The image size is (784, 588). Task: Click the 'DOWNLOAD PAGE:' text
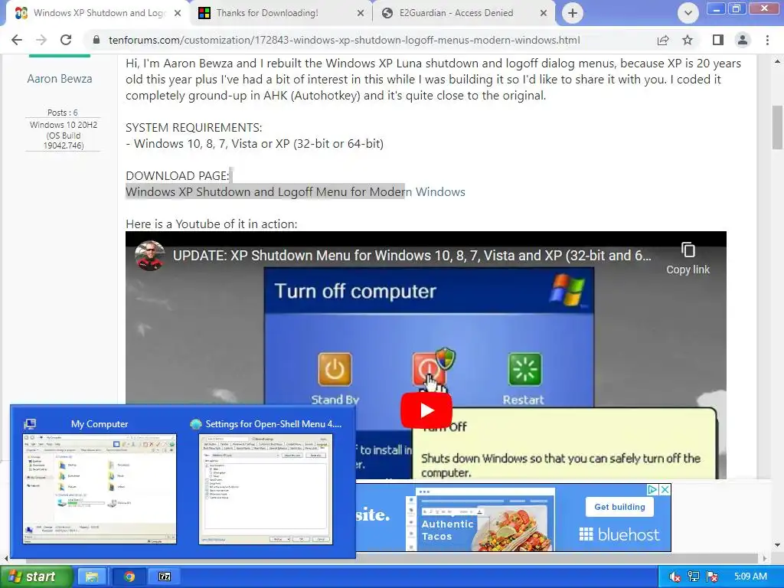(178, 176)
